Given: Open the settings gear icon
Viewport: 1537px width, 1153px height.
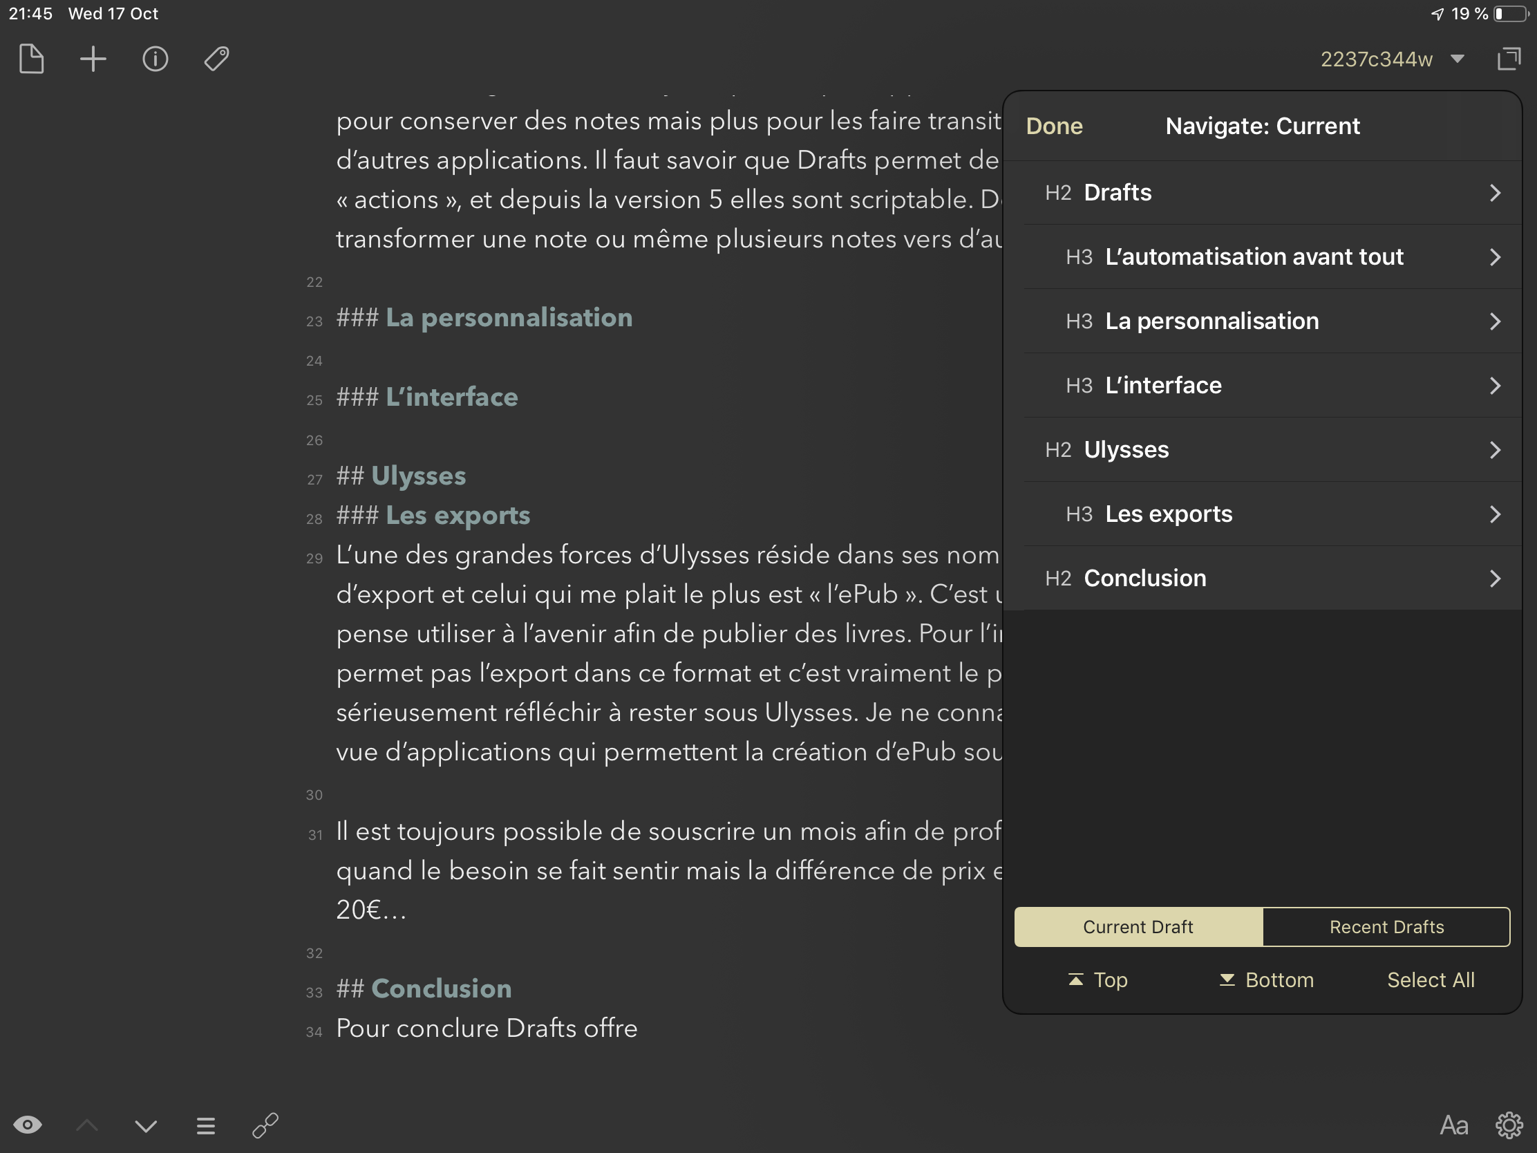Looking at the screenshot, I should click(1509, 1125).
